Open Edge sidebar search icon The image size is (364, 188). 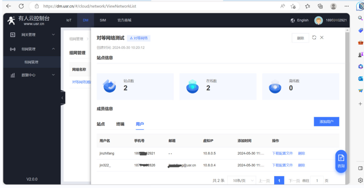click(x=360, y=18)
